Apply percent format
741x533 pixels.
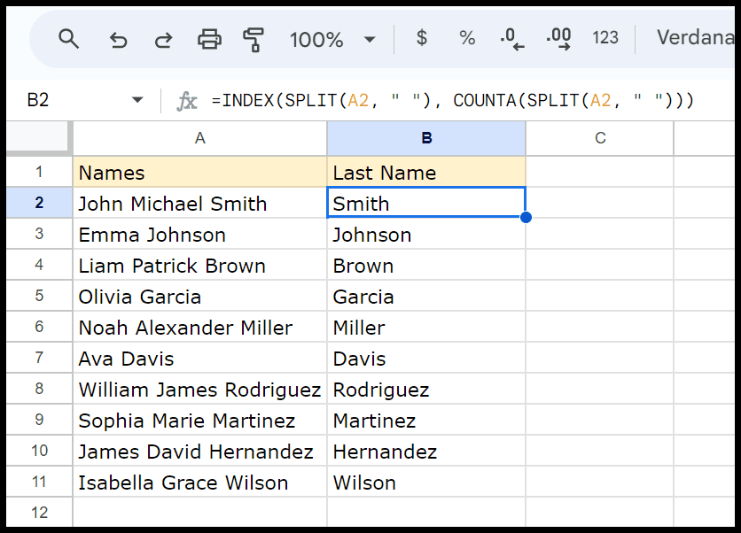(467, 38)
